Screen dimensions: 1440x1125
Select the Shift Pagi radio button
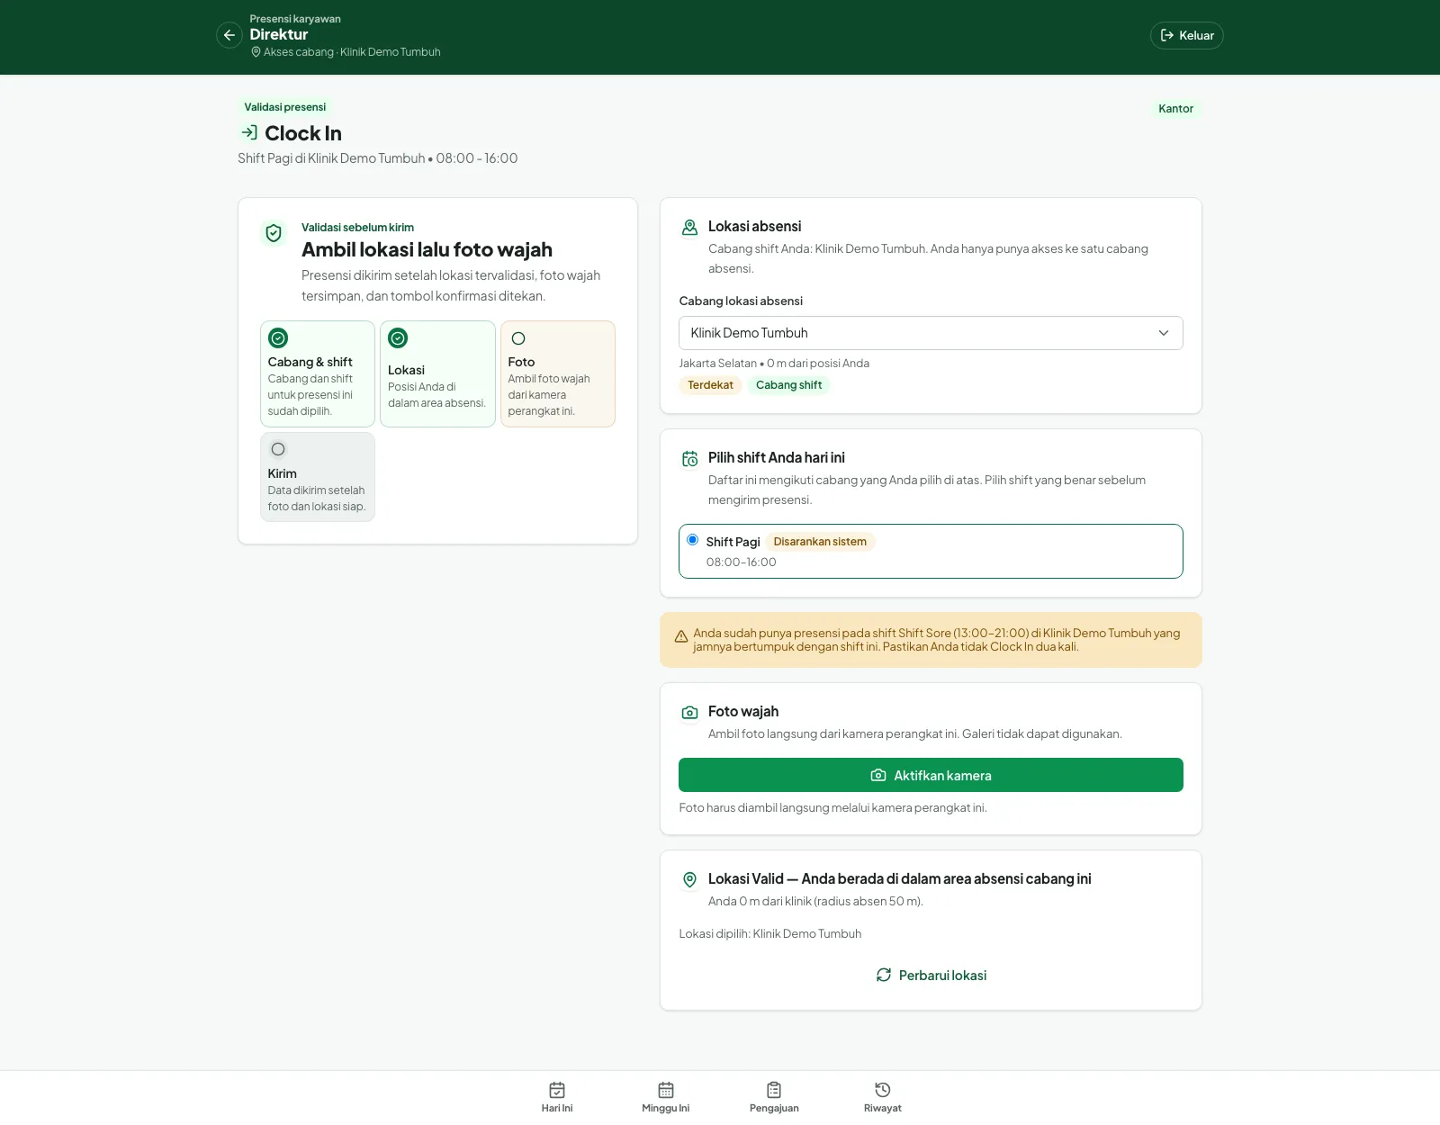693,540
